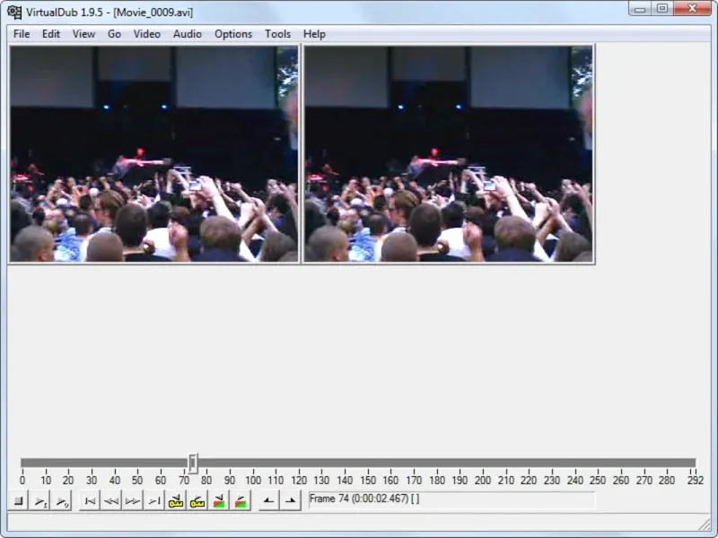Expand the Audio menu
Screen dimensions: 718x538
pyautogui.click(x=187, y=34)
